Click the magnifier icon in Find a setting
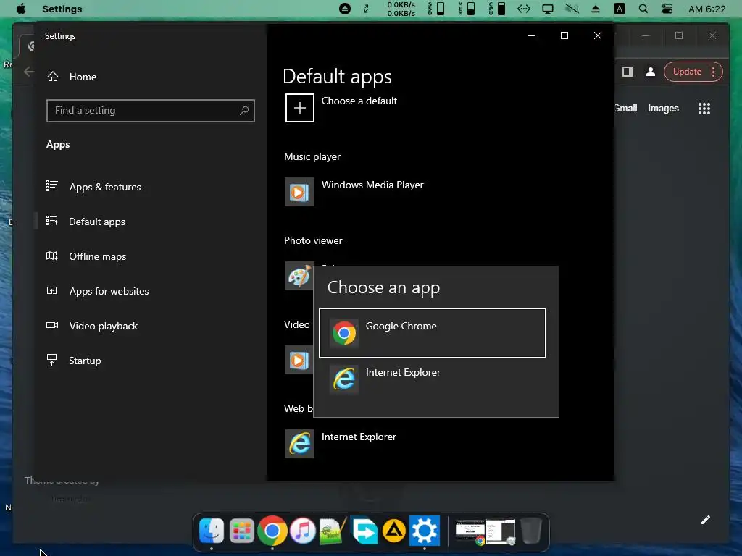This screenshot has height=556, width=742. 244,111
